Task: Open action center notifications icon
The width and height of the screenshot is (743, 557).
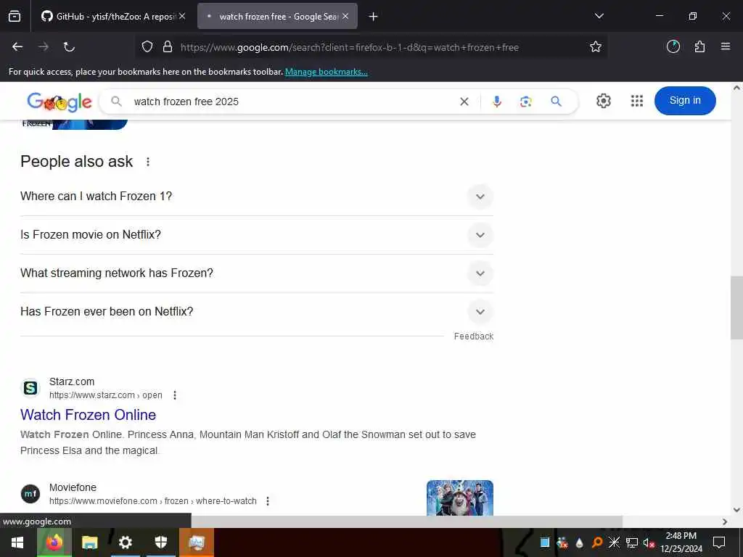Action: (719, 542)
